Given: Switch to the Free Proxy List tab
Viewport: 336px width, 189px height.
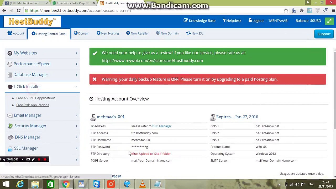Looking at the screenshot, I should click(74, 3).
